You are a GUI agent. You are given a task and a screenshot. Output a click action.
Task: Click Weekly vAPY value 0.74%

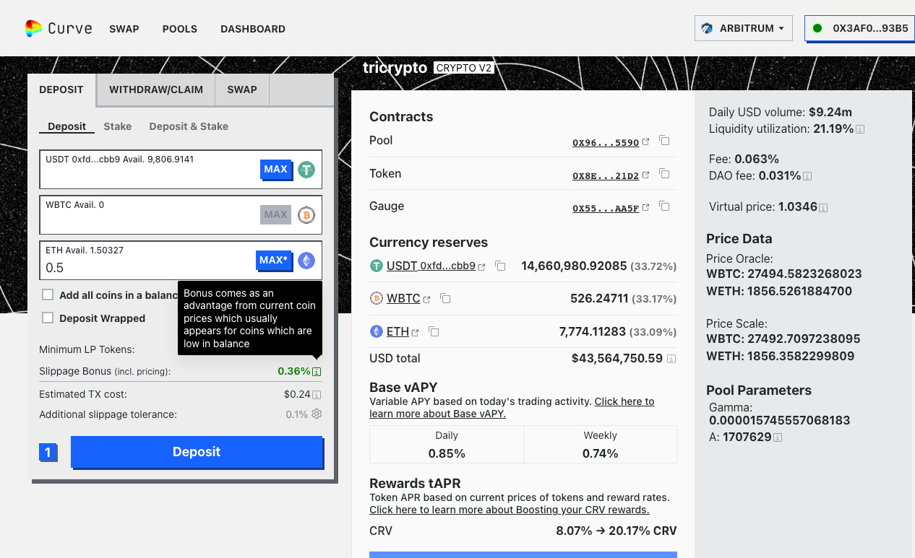pos(600,453)
